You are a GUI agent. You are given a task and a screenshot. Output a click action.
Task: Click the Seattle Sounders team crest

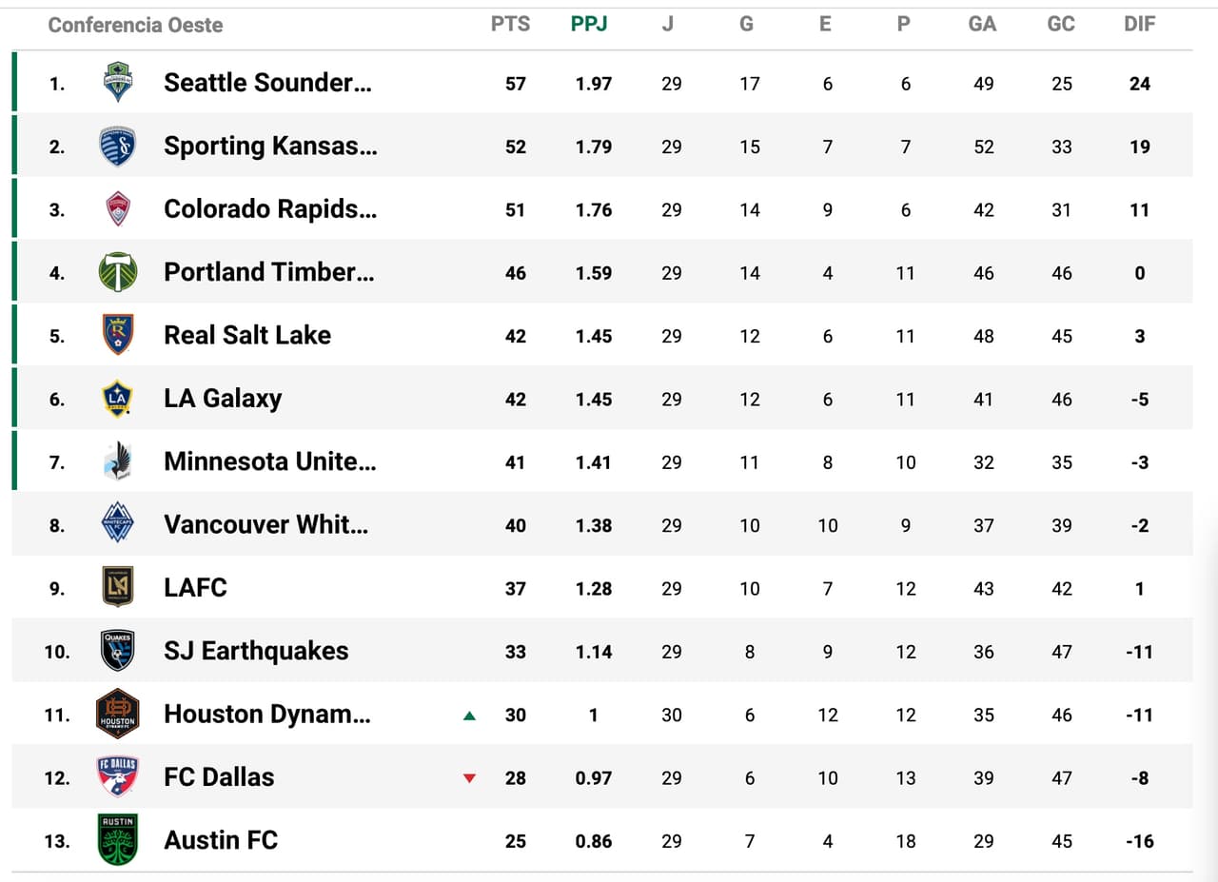point(118,83)
